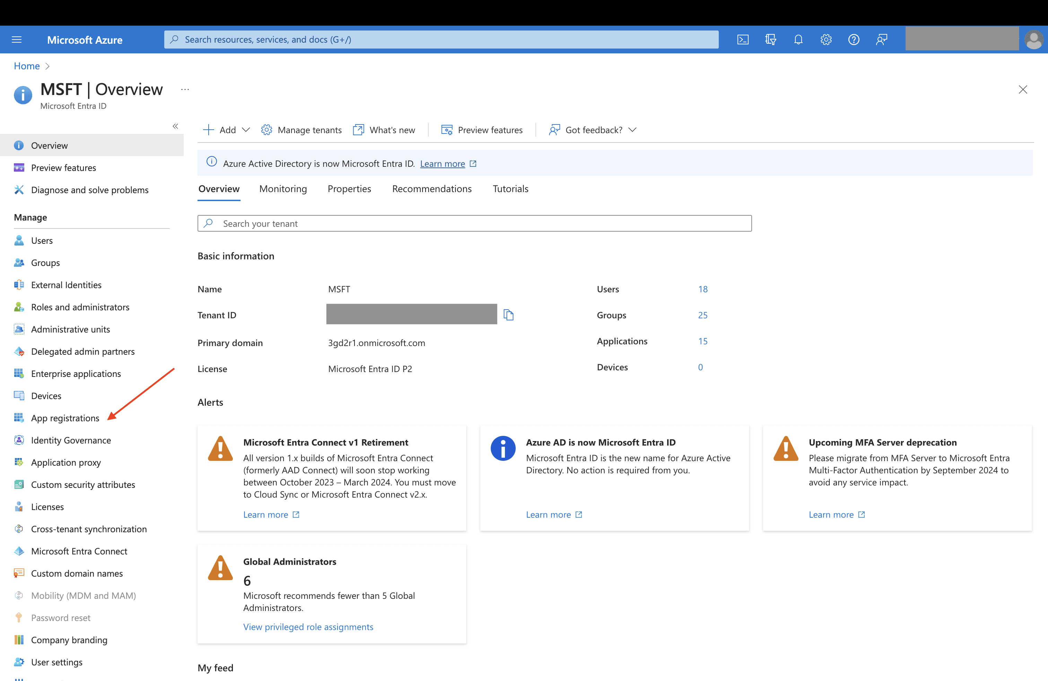Open the feedback icon in top bar
1048x681 pixels.
pyautogui.click(x=882, y=40)
